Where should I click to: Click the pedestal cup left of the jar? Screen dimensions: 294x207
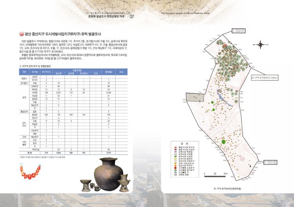[x=86, y=186]
